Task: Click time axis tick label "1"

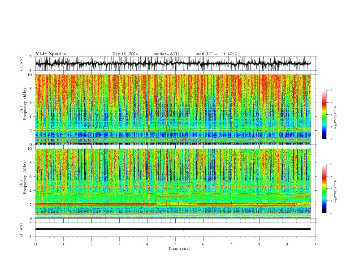Action: (x=63, y=244)
